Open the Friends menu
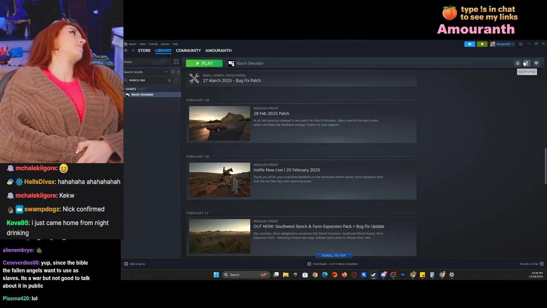The image size is (547, 308). 153,44
